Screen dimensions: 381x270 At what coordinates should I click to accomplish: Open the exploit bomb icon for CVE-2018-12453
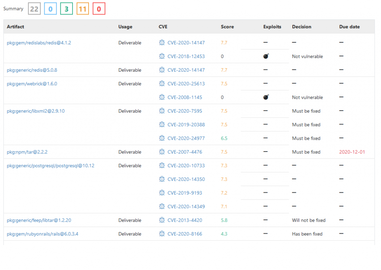click(265, 56)
